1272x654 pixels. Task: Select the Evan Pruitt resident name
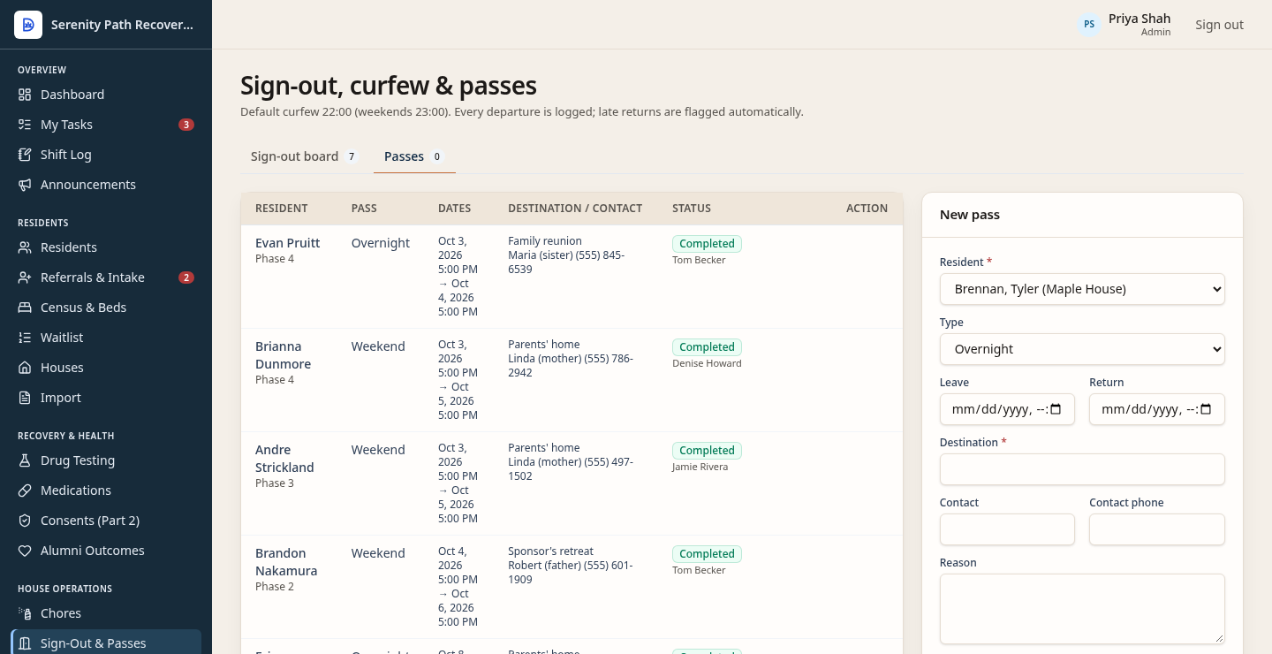tap(288, 243)
